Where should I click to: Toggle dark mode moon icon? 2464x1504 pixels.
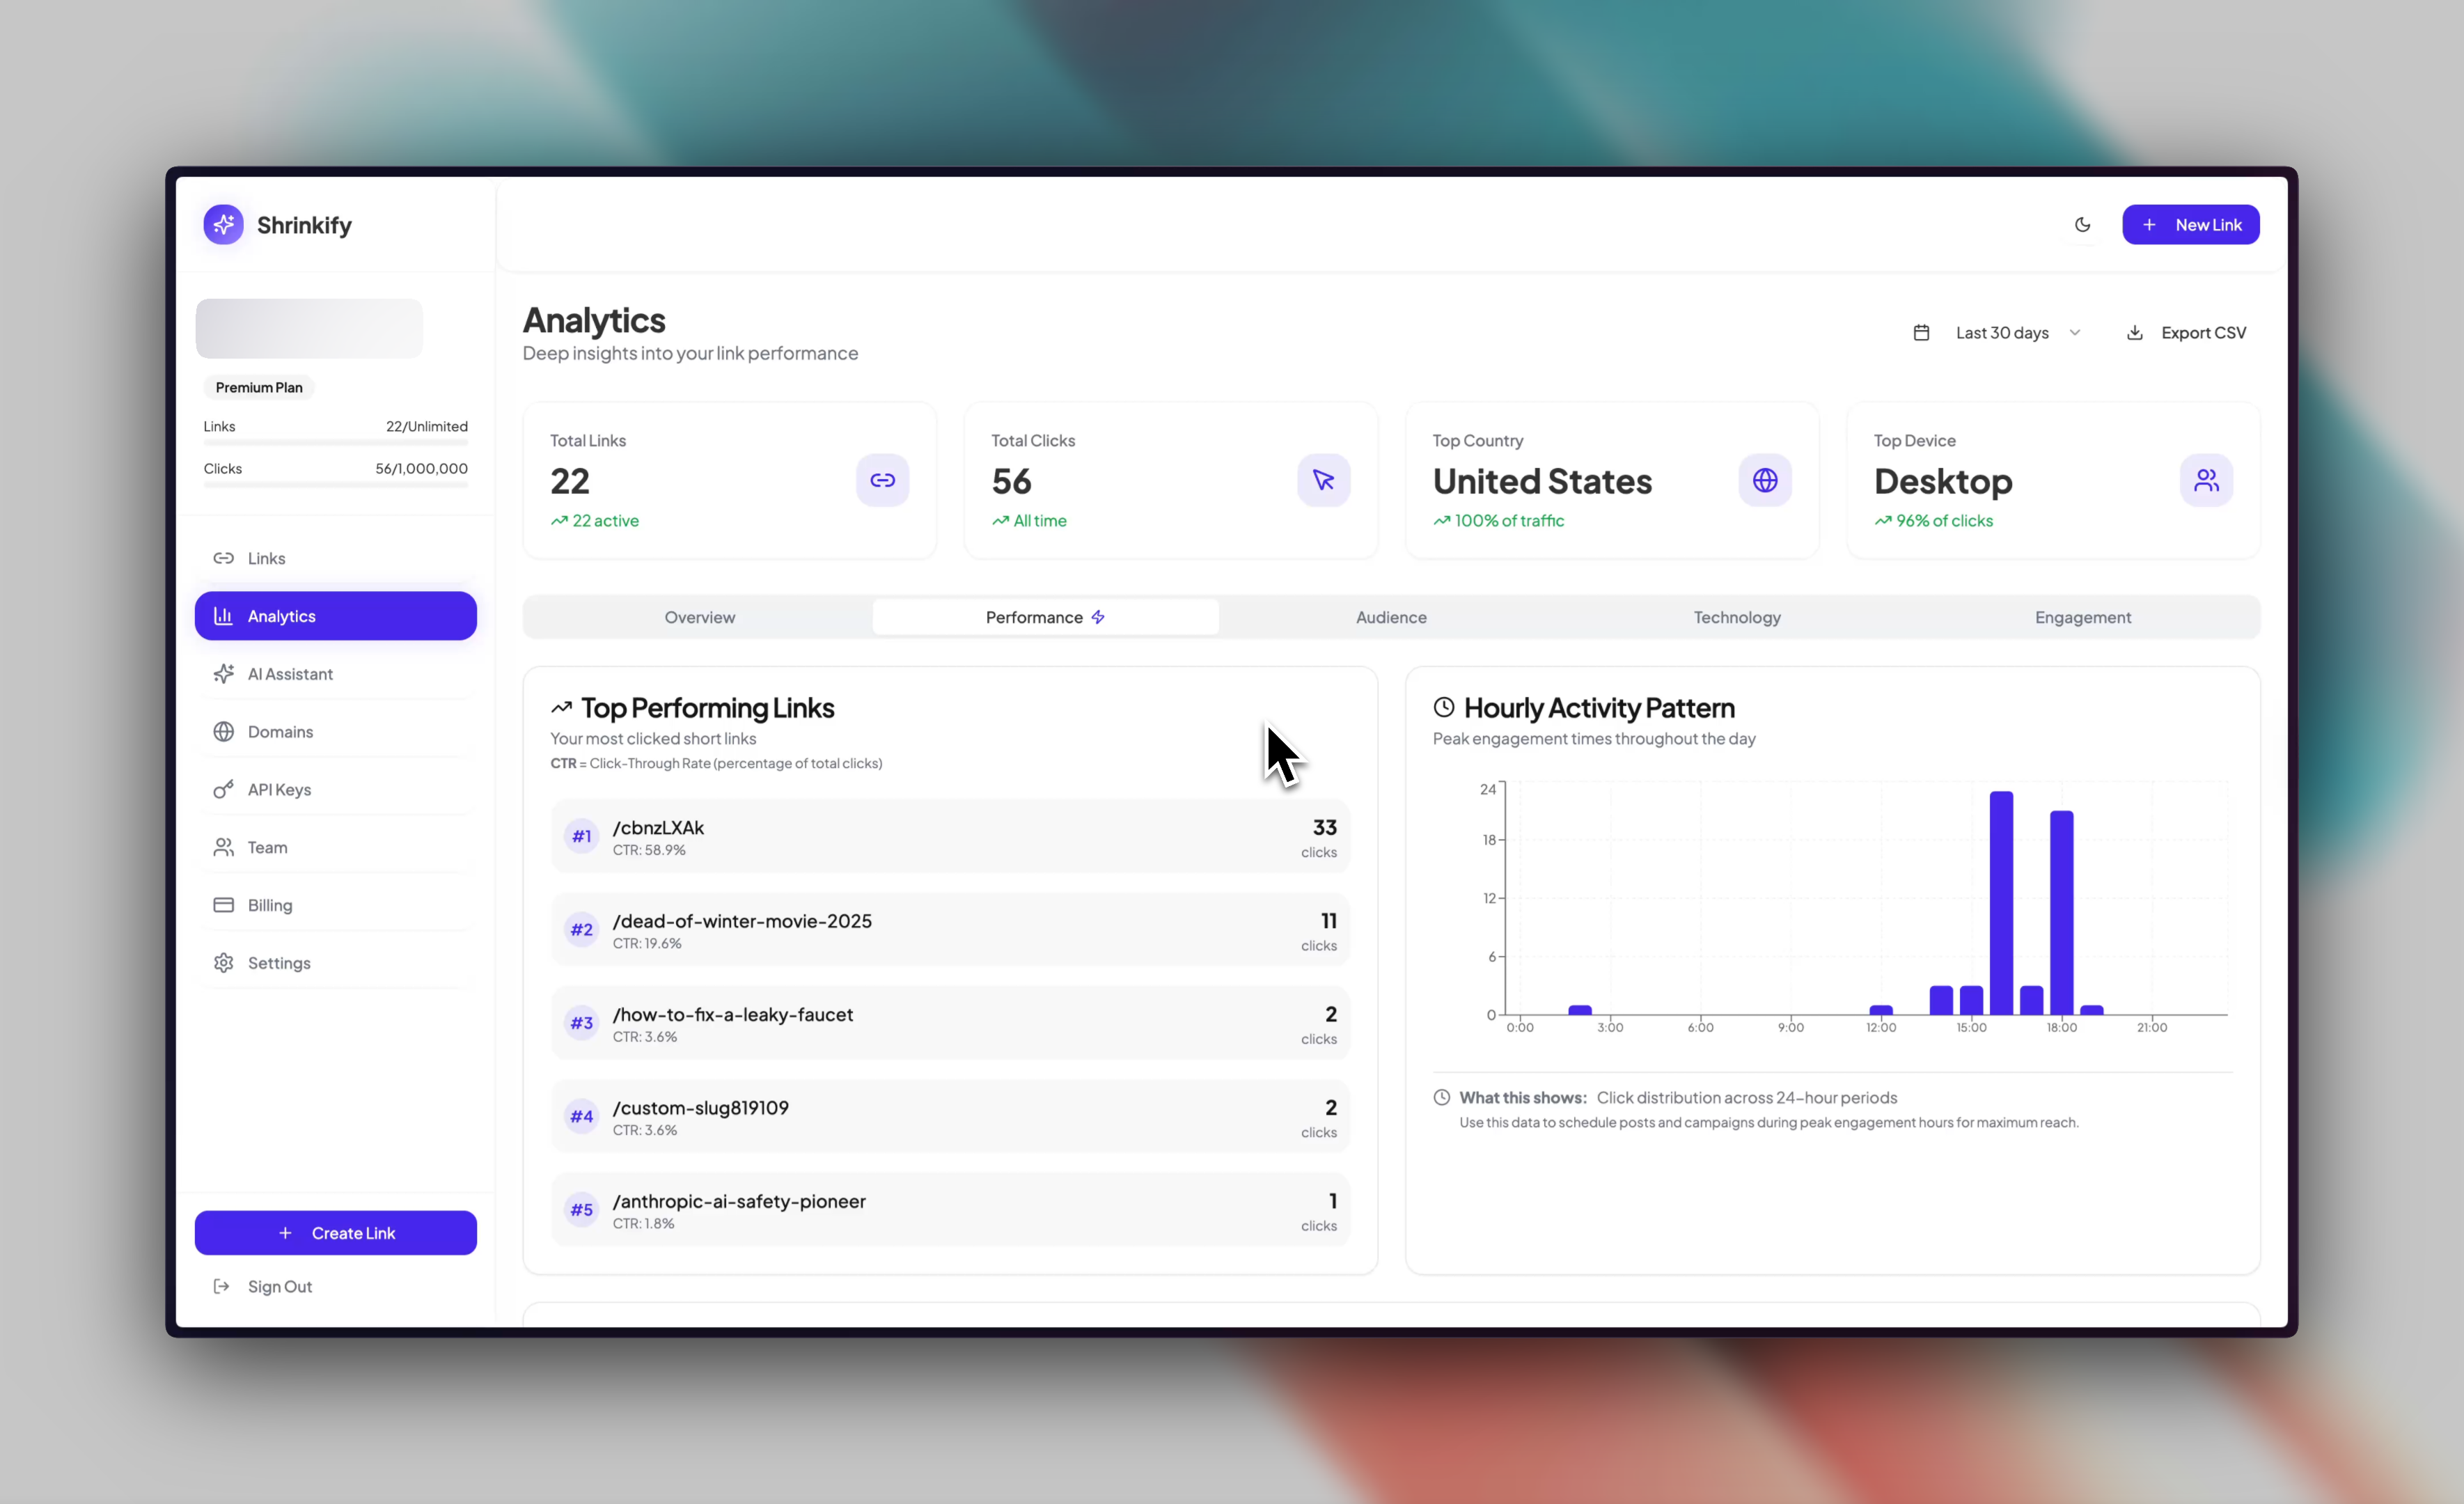coord(2082,225)
